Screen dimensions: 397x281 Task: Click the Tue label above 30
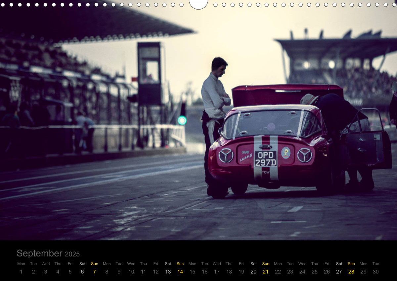tap(376, 264)
